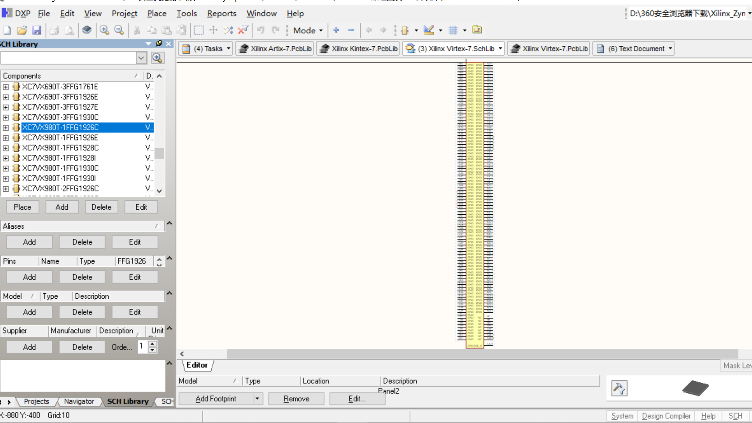Click the Deselect All icon
This screenshot has height=423, width=752.
pos(228,30)
